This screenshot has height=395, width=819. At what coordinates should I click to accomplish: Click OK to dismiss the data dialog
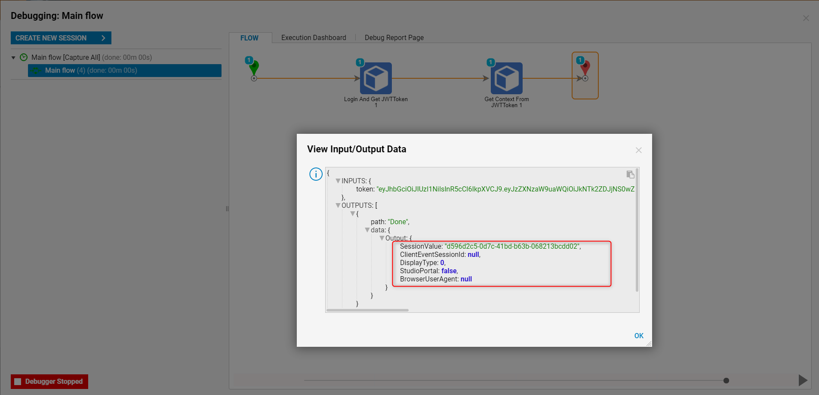639,336
